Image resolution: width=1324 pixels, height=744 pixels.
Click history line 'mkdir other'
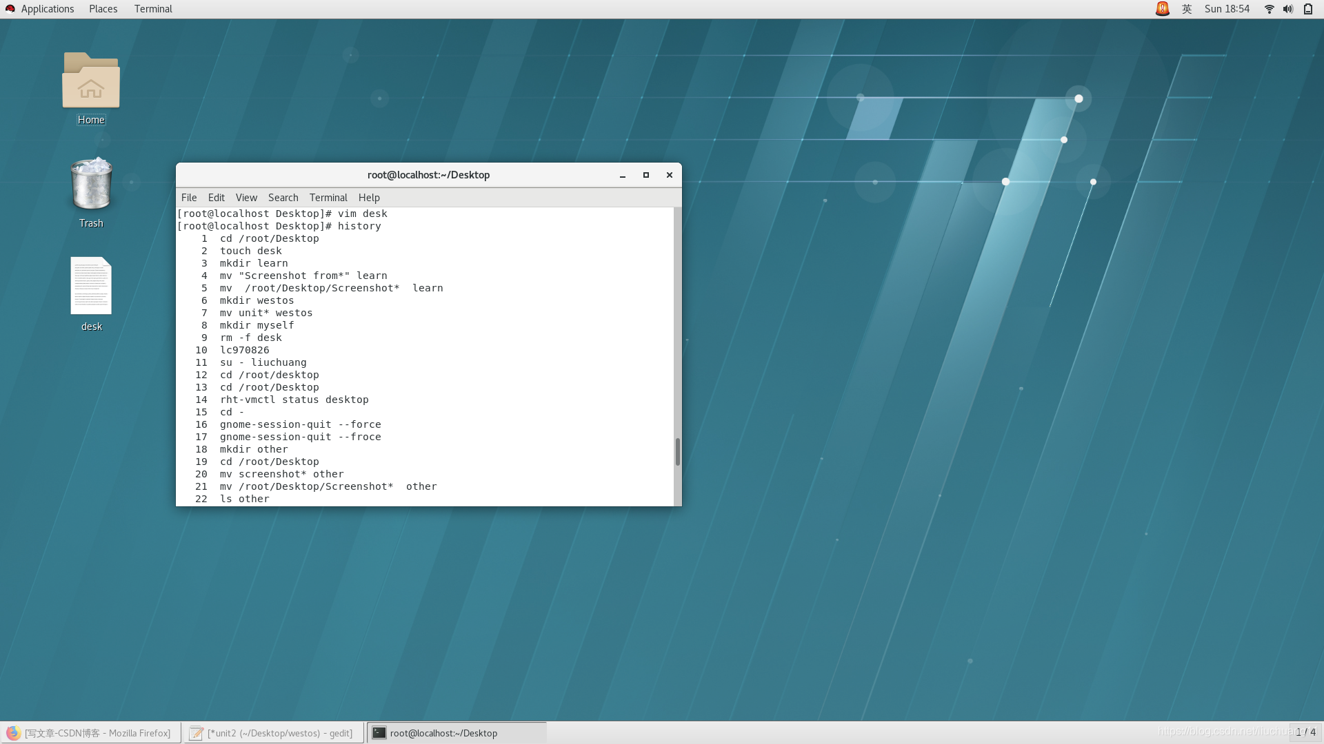(x=254, y=449)
